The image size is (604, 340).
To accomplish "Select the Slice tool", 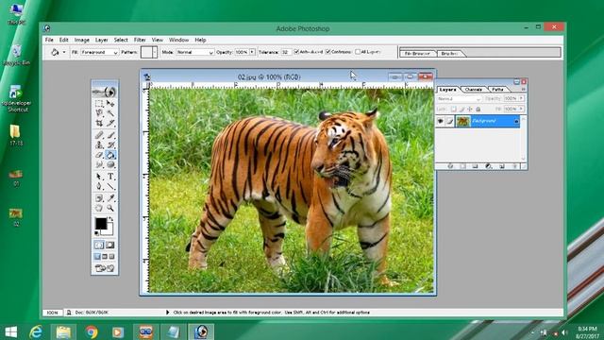I will tap(110, 123).
